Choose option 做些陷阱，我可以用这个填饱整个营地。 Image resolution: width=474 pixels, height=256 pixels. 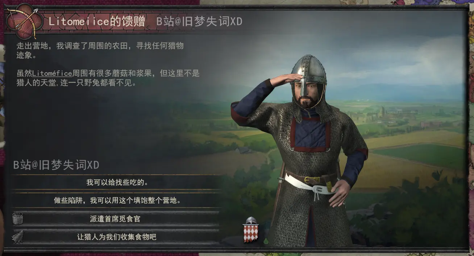tap(117, 200)
